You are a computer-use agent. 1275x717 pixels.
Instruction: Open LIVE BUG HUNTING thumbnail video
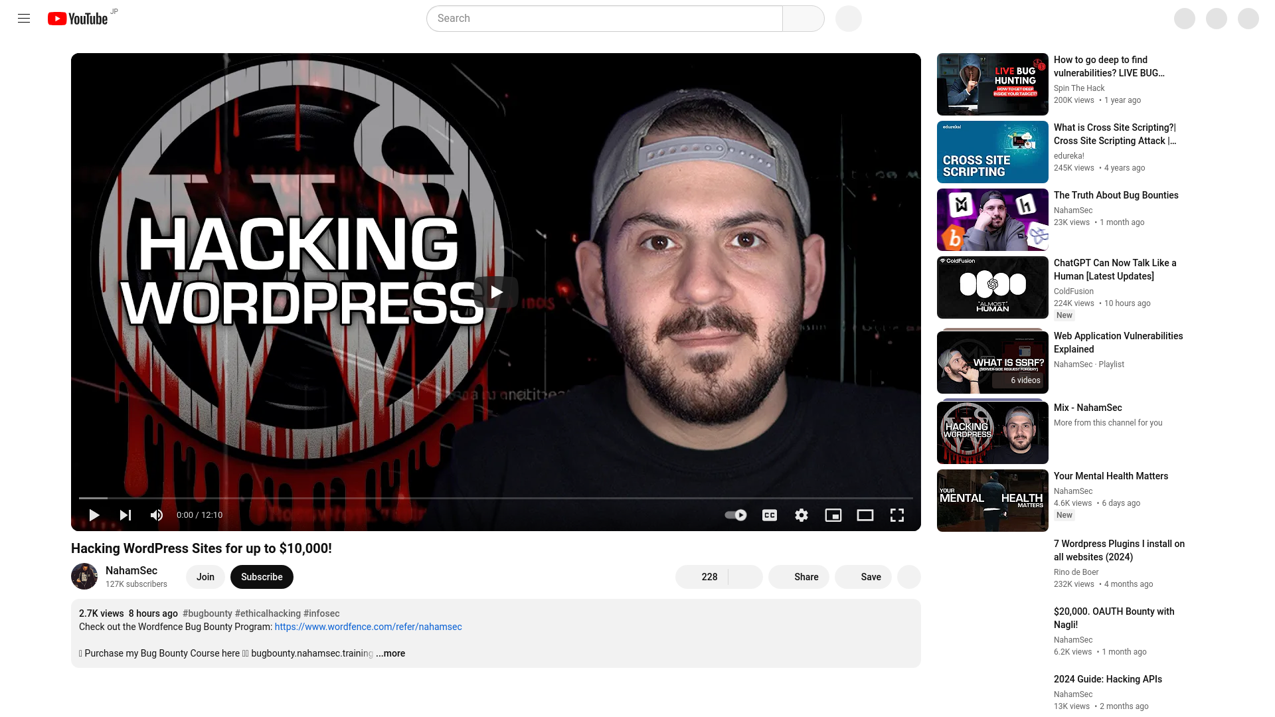[993, 84]
